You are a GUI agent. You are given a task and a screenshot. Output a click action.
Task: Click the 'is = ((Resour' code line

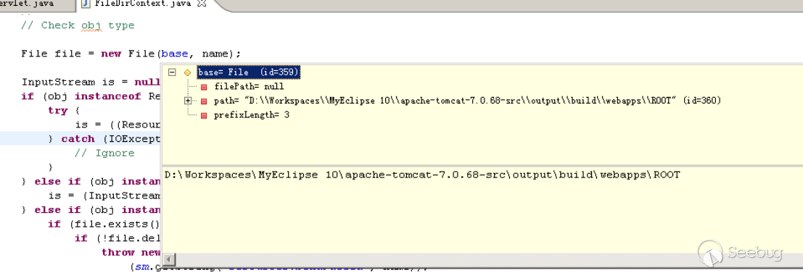(118, 125)
